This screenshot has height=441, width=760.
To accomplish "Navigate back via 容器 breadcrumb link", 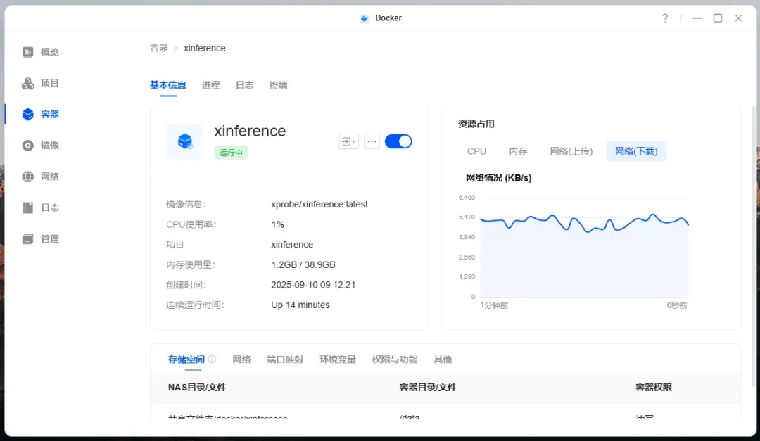I will [x=159, y=49].
